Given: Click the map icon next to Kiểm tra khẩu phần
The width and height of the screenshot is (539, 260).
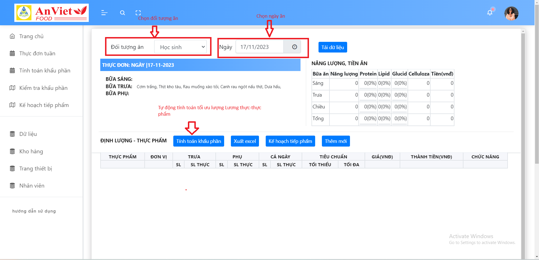Looking at the screenshot, I should click(12, 88).
